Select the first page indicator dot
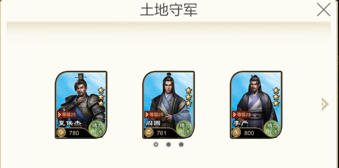The width and height of the screenshot is (339, 168). click(x=156, y=145)
